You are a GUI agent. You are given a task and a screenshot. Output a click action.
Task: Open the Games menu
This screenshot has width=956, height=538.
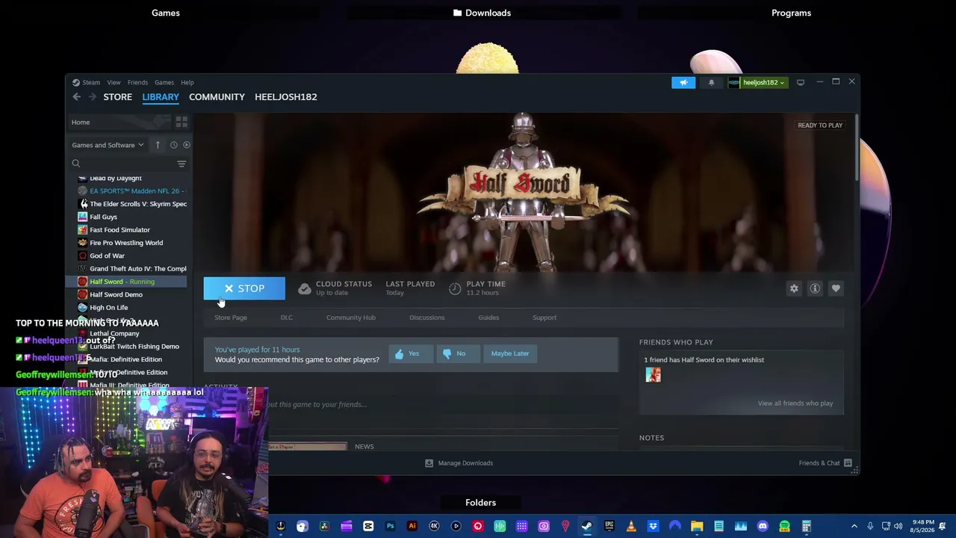click(164, 83)
